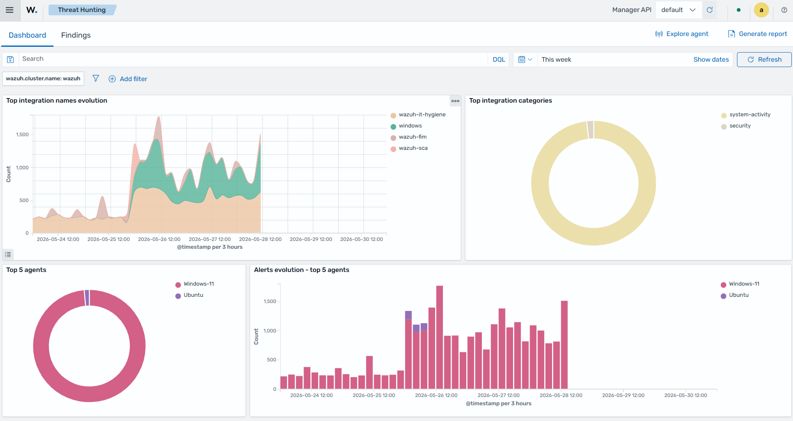Check the green status indicator dot
The width and height of the screenshot is (793, 421).
[739, 10]
